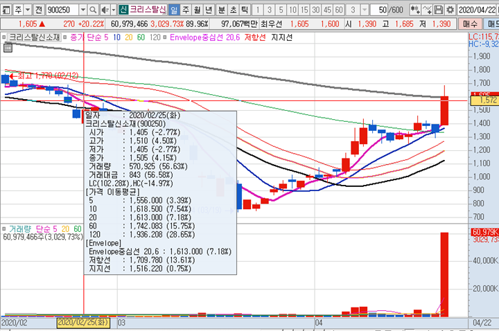The height and width of the screenshot is (331, 499).
Task: Select the 45 interval button
Action: [327, 10]
